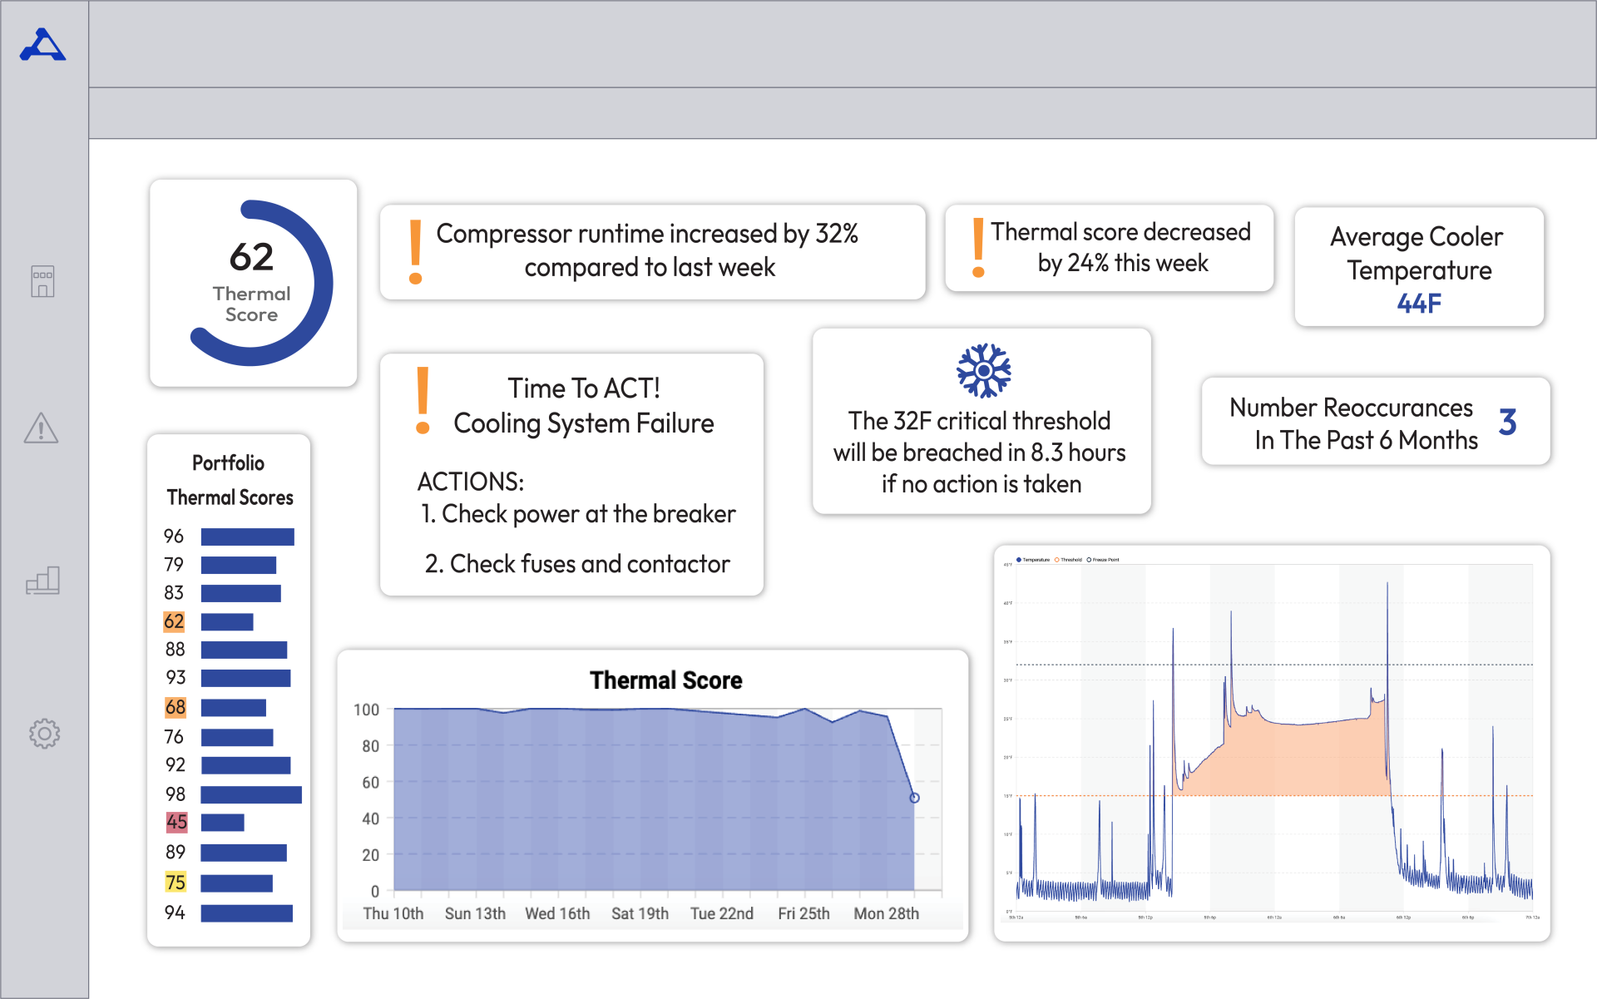The width and height of the screenshot is (1597, 999).
Task: Open the buildings page from sidebar
Action: click(42, 281)
